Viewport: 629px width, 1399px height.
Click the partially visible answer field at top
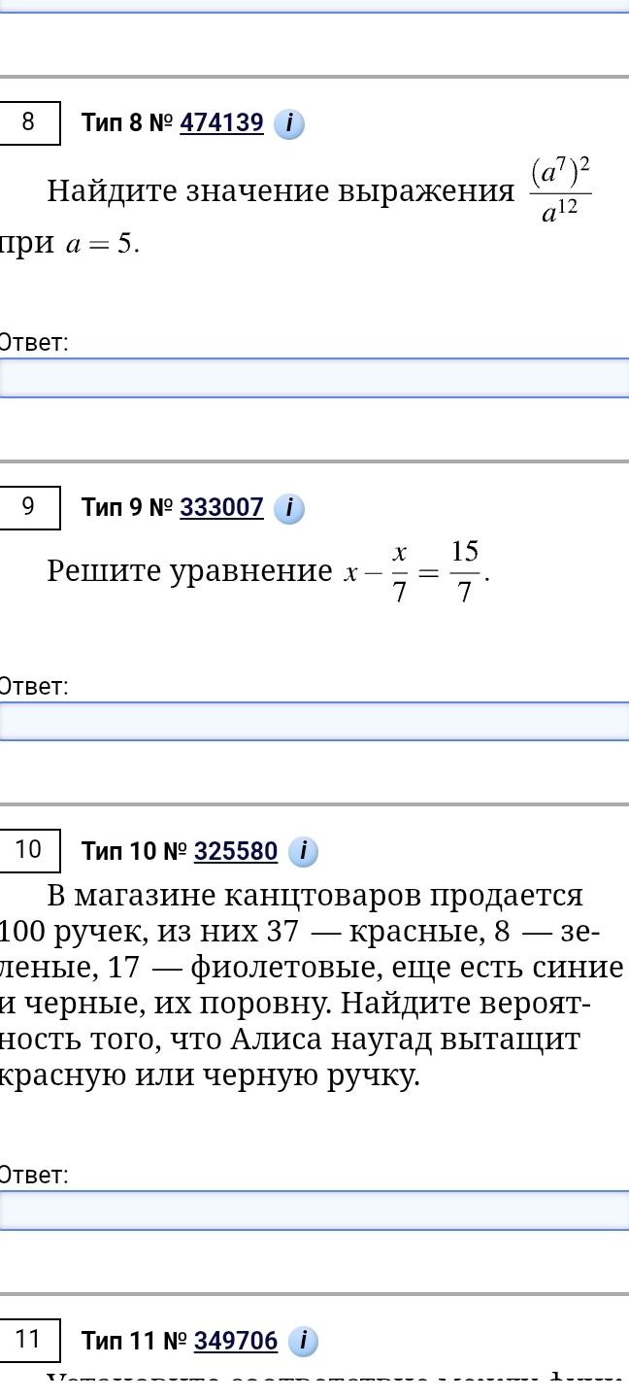(314, 6)
